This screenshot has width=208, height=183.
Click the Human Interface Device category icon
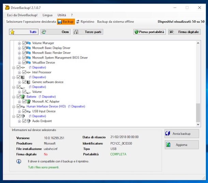(x=23, y=106)
